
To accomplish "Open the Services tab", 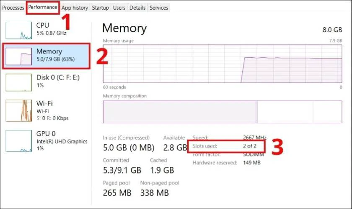I will coord(159,8).
